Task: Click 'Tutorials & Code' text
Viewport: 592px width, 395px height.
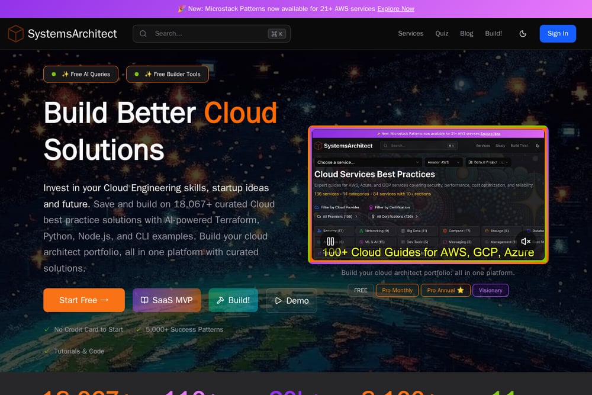Action: coord(79,351)
